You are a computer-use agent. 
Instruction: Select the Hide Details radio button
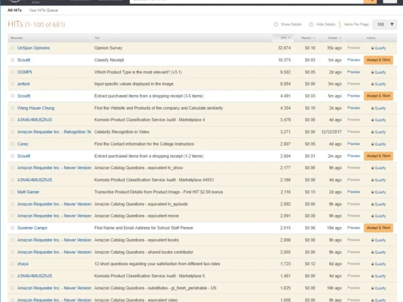coord(311,25)
